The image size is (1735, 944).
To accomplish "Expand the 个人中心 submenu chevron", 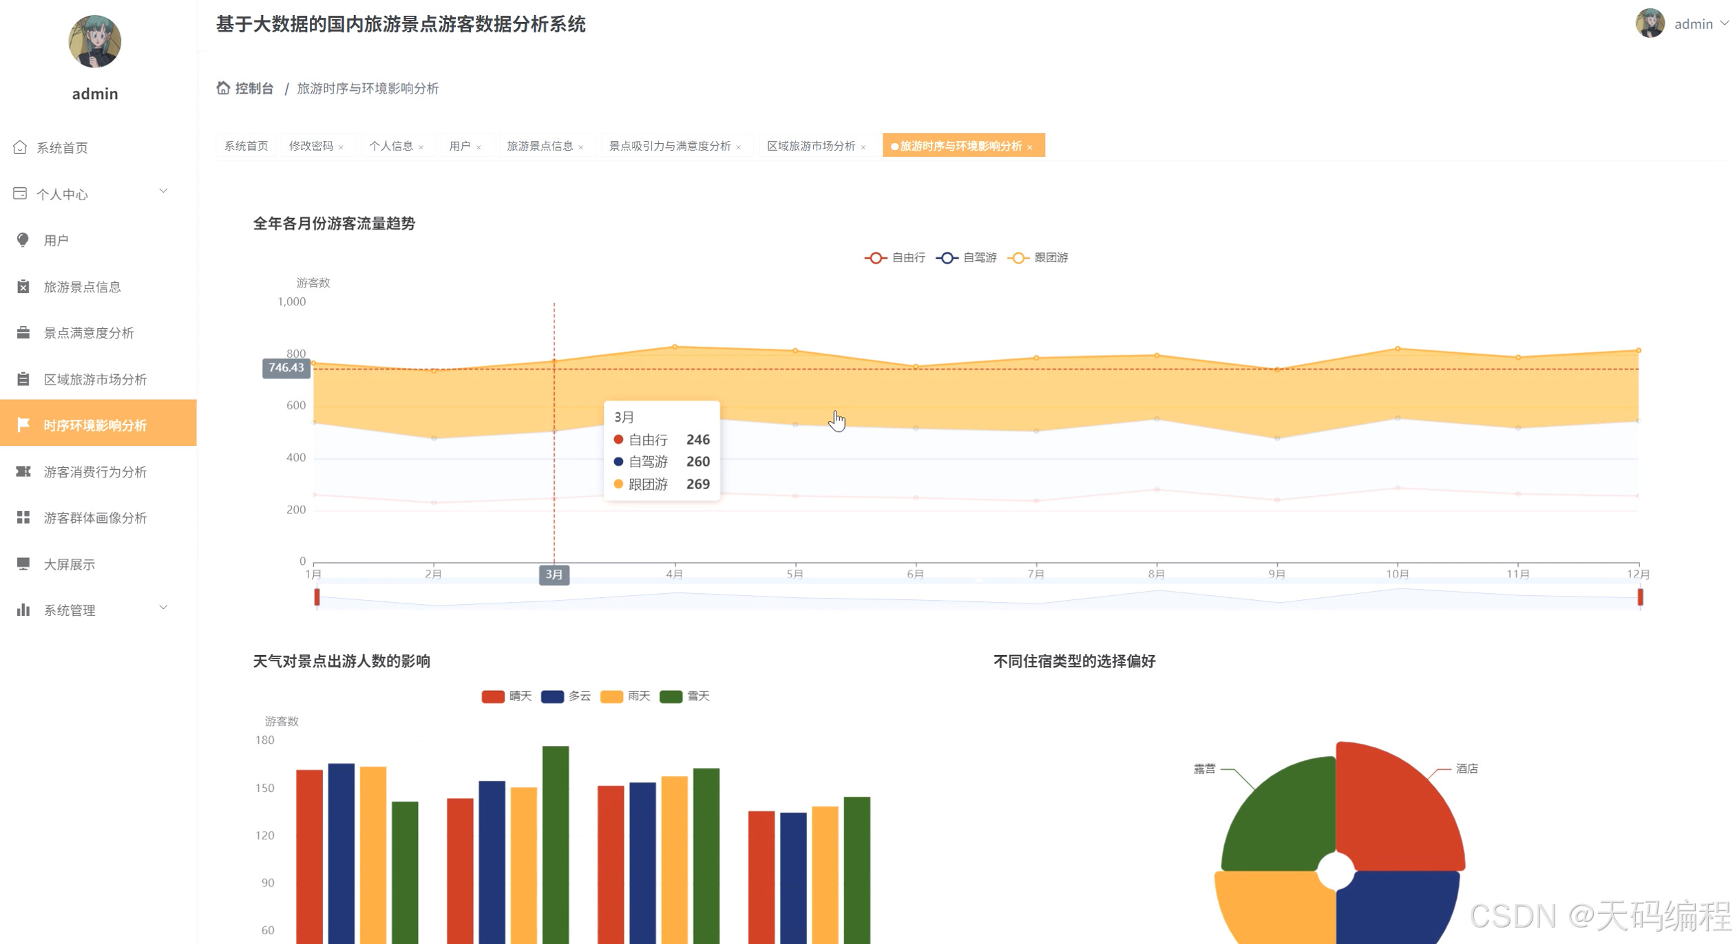I will tap(163, 191).
